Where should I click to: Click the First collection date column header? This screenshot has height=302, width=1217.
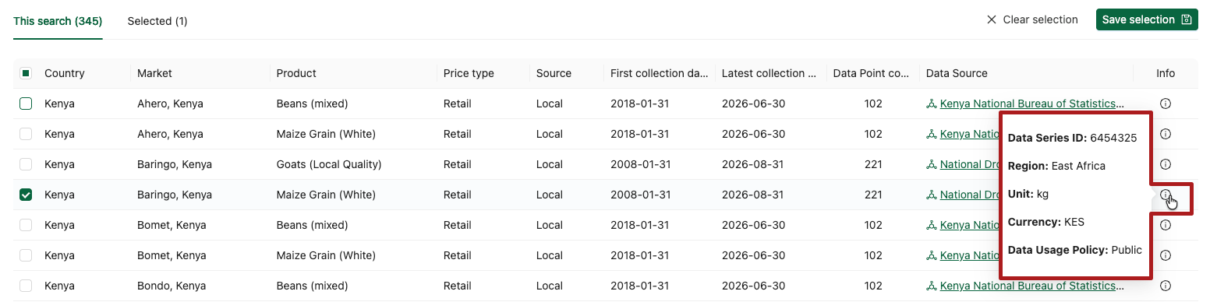tap(659, 73)
